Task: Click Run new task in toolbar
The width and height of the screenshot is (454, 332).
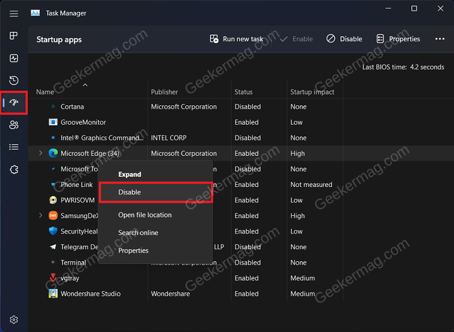Action: pos(236,39)
